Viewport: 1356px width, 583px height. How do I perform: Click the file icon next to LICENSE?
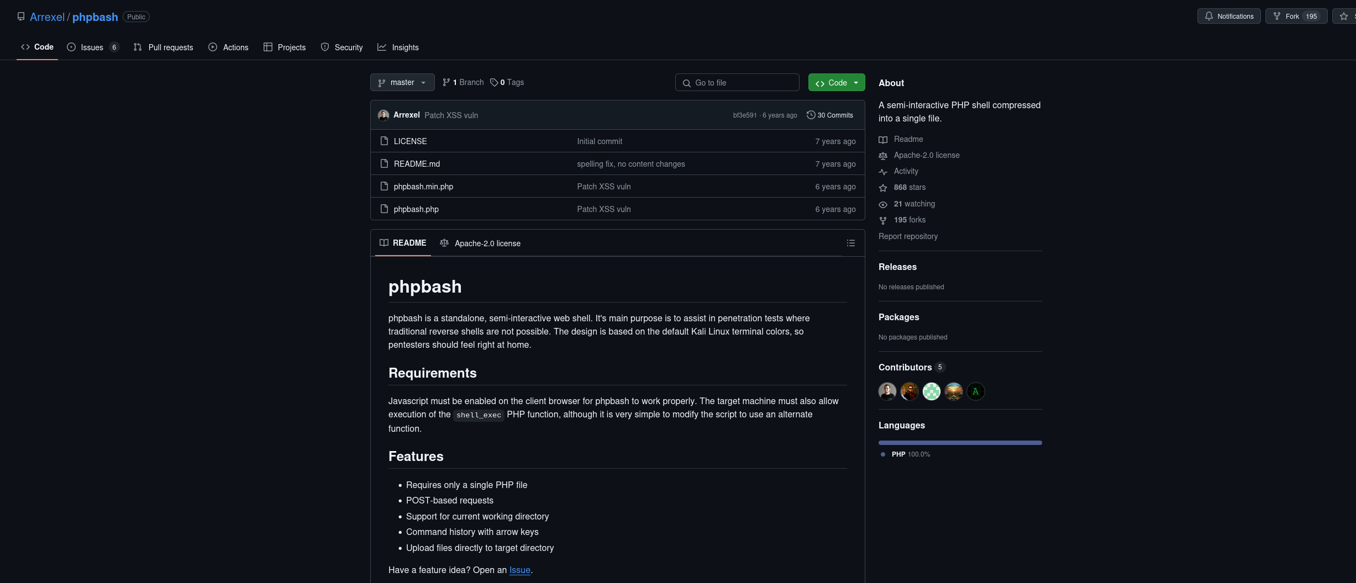click(384, 141)
